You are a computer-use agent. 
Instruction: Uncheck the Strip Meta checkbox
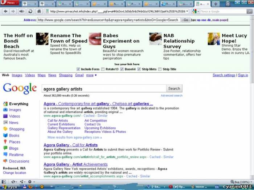point(139,69)
